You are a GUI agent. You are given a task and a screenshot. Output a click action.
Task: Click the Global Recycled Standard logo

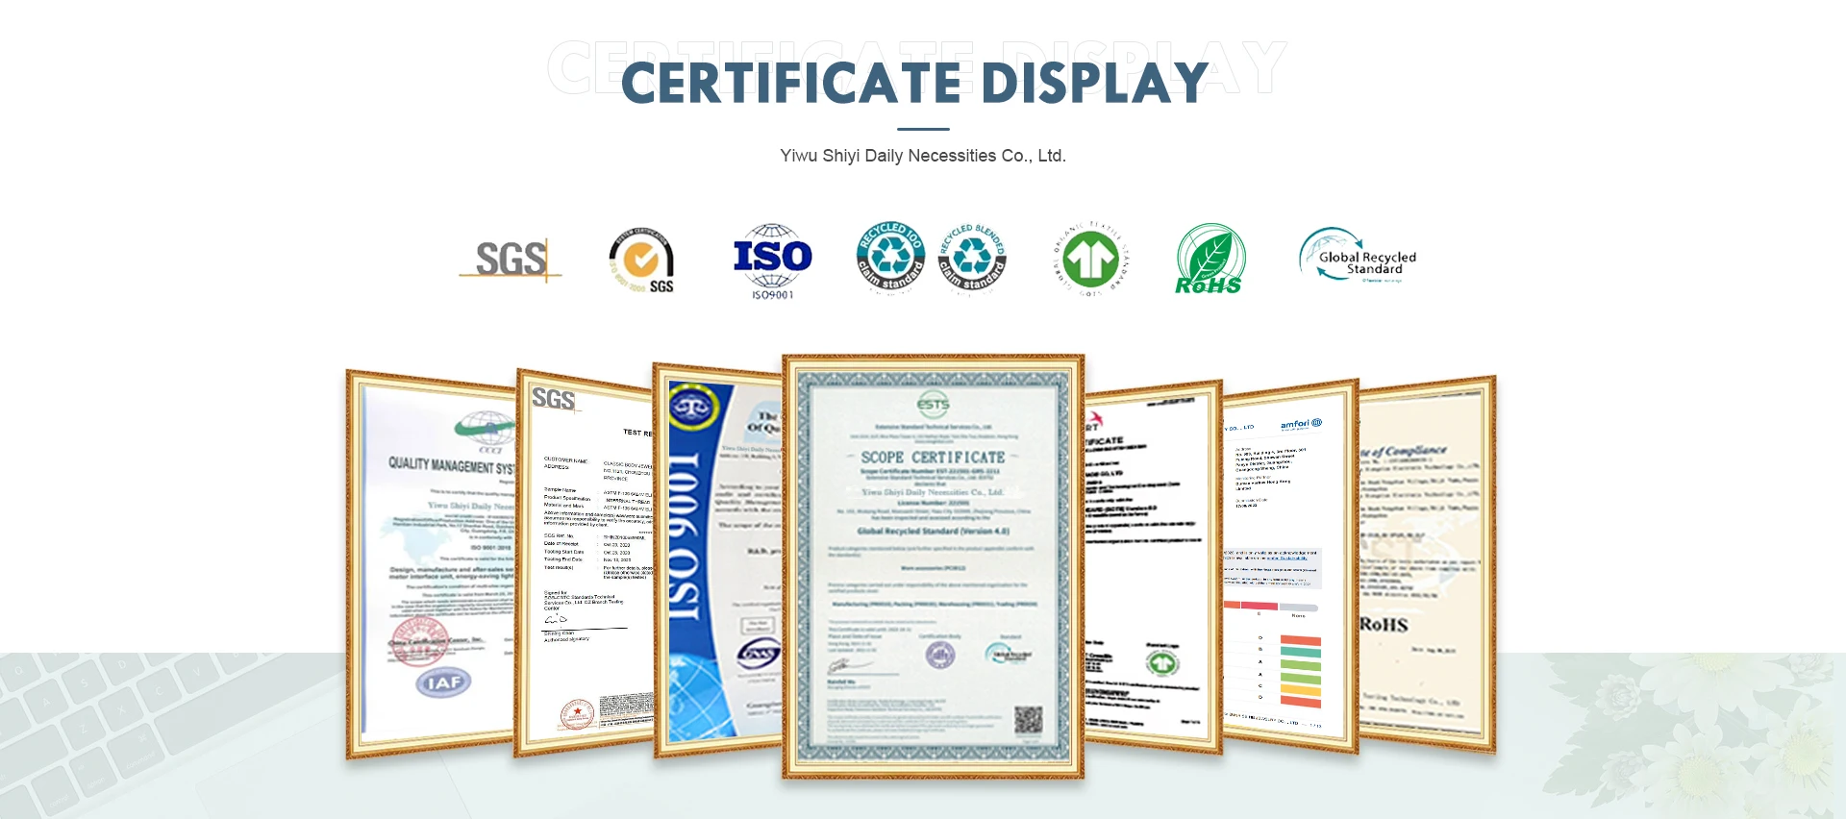(x=1358, y=256)
